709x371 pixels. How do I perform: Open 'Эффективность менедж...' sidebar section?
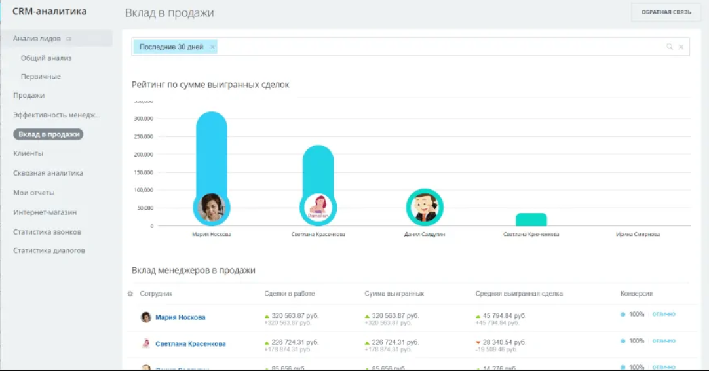[57, 115]
